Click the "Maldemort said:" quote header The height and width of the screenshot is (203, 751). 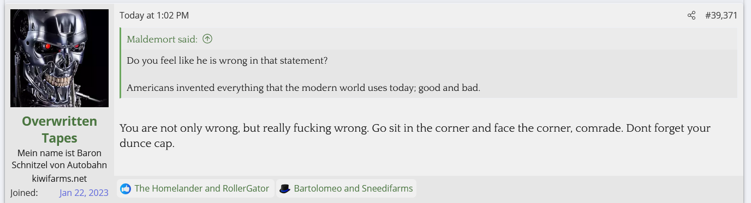point(162,39)
